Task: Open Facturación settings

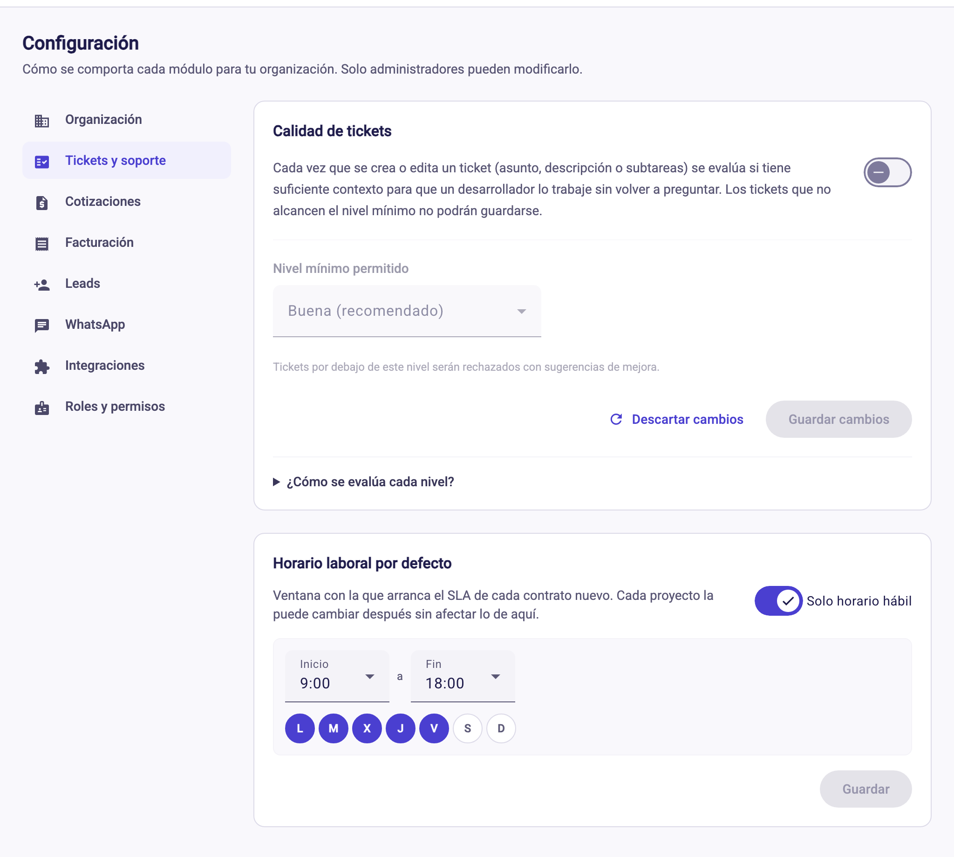Action: click(127, 243)
